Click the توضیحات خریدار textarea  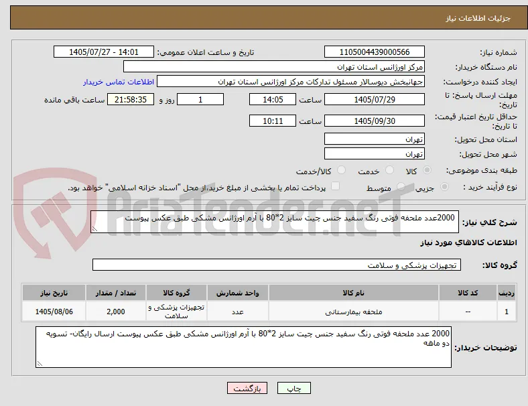pyautogui.click(x=243, y=347)
